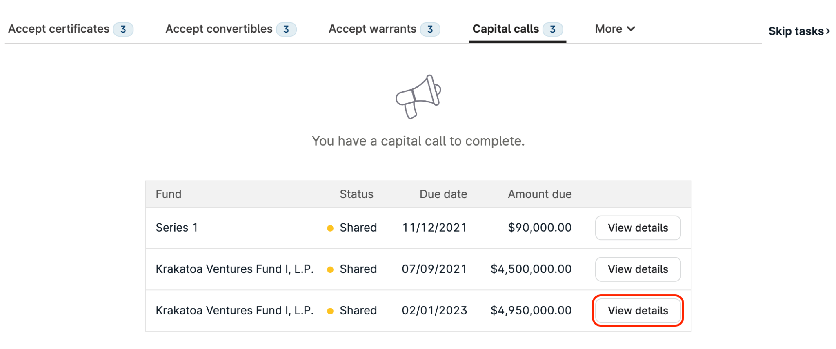
Task: Click Skip tasks
Action: click(x=795, y=31)
